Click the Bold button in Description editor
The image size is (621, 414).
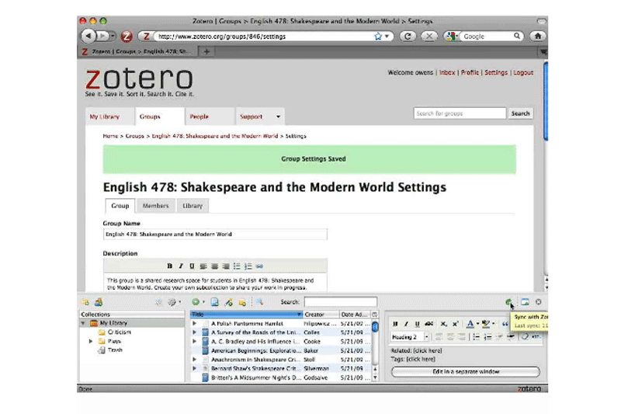[169, 266]
